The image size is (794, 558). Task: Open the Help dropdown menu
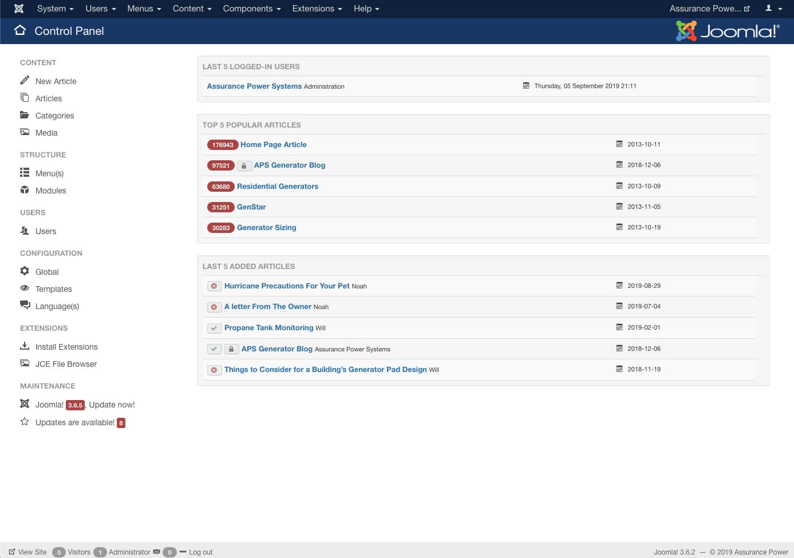pyautogui.click(x=366, y=9)
